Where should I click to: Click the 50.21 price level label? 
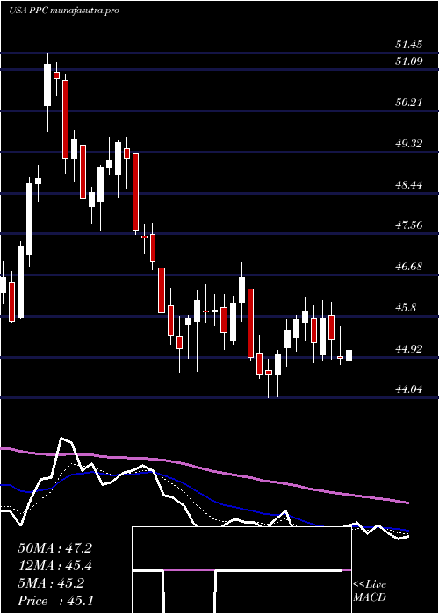[x=409, y=103]
